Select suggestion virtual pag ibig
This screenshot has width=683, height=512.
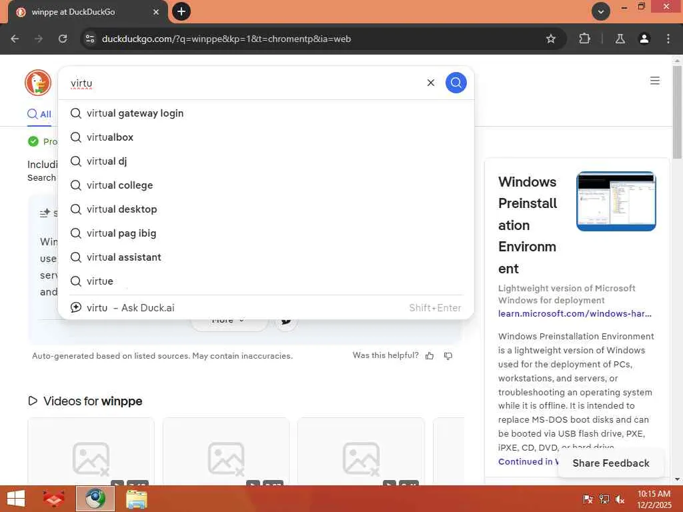[265, 233]
